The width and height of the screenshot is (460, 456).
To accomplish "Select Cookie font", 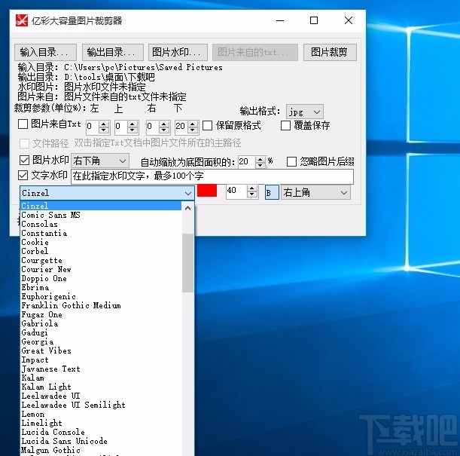I will point(101,242).
